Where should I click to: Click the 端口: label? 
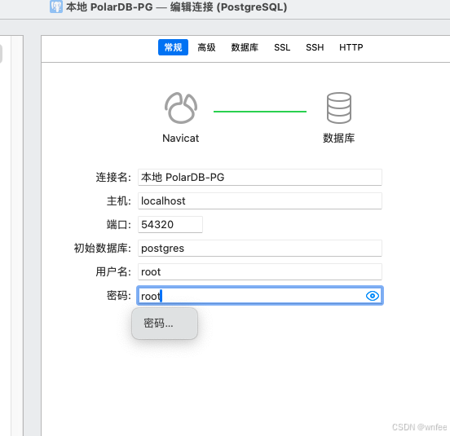point(119,225)
